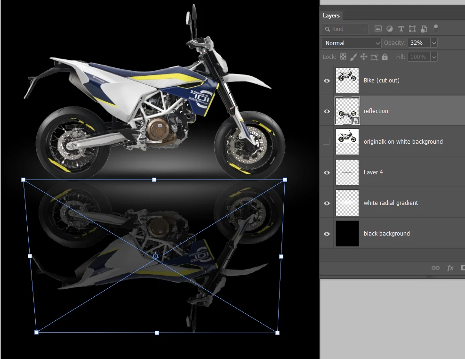465x359 pixels.
Task: Click the Bike (cut out) layer name
Action: coord(381,81)
